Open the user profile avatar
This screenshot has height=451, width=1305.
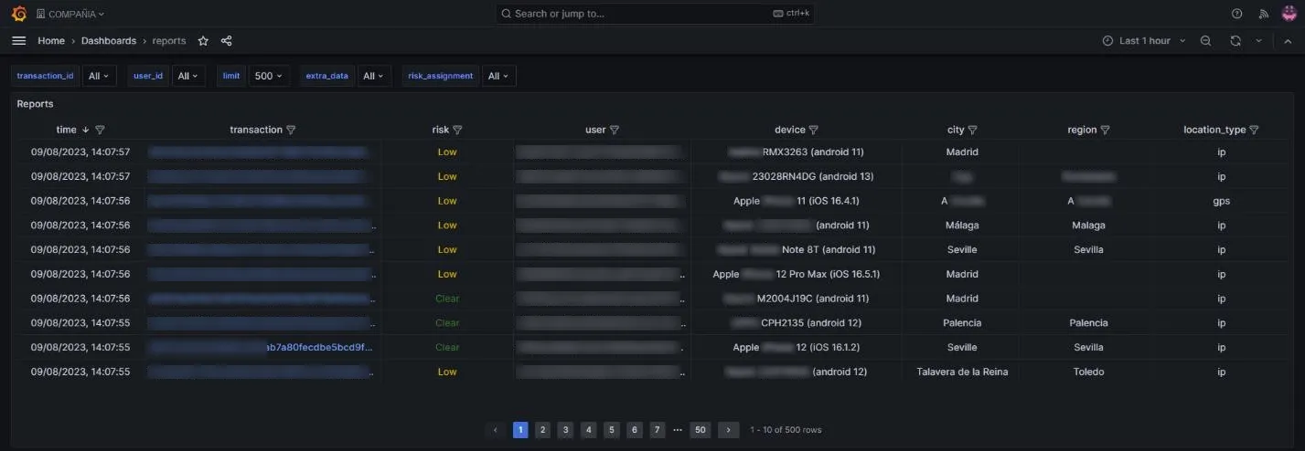pyautogui.click(x=1289, y=14)
